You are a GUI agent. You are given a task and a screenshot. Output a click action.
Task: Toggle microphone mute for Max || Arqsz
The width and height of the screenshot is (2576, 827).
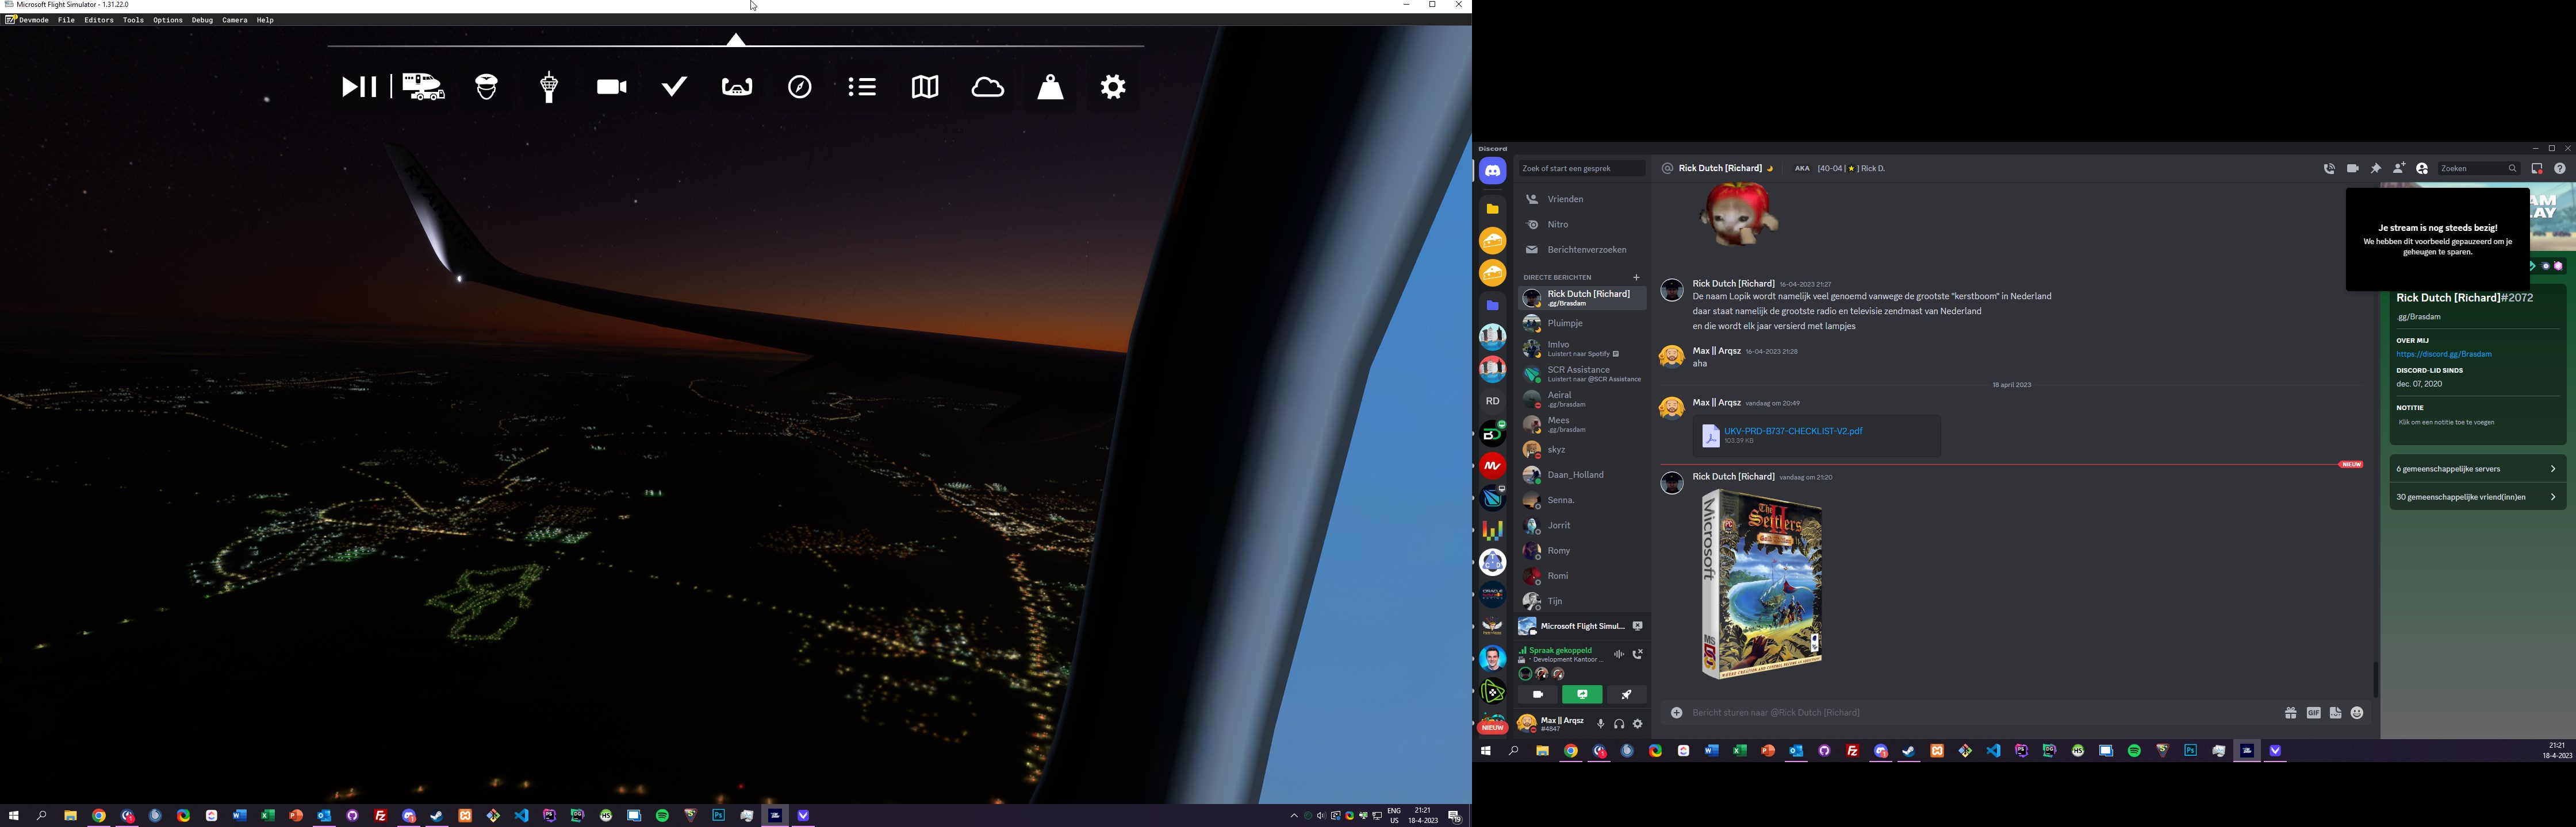tap(1600, 724)
